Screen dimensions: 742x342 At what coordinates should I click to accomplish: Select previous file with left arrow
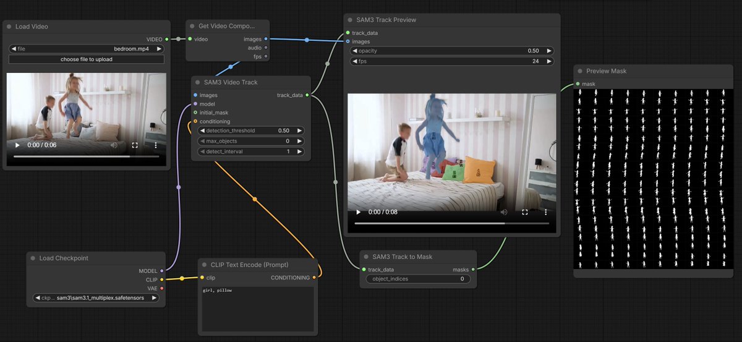14,48
